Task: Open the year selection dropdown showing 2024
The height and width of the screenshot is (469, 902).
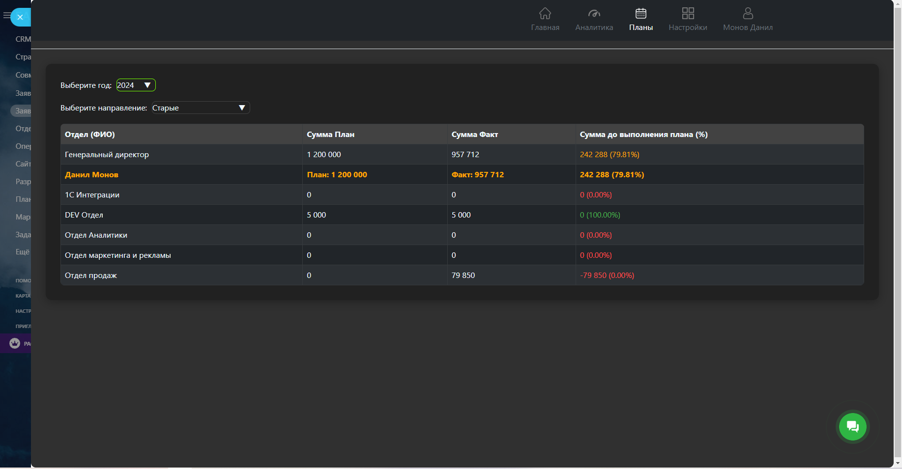Action: 136,85
